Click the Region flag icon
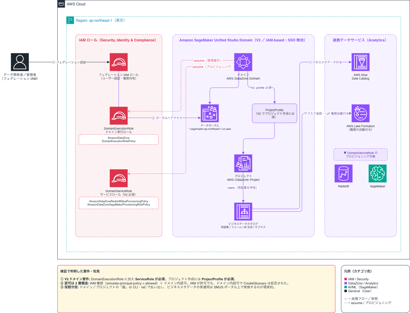The image size is (410, 313). [70, 20]
